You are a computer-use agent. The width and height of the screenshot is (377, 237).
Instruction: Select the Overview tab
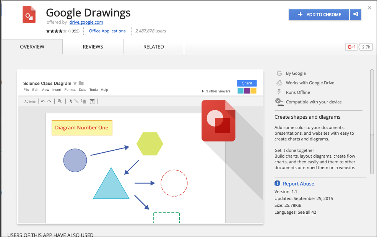click(x=32, y=47)
